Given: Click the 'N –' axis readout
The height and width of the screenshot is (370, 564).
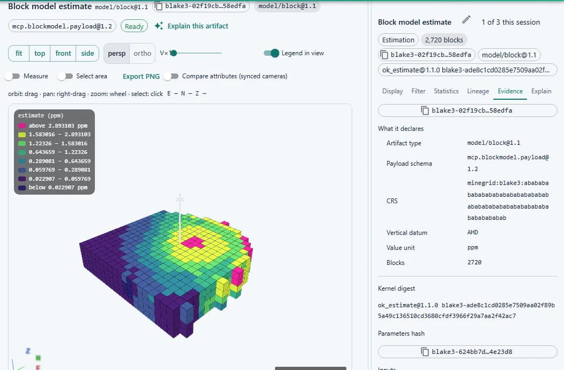Looking at the screenshot, I should coord(187,94).
